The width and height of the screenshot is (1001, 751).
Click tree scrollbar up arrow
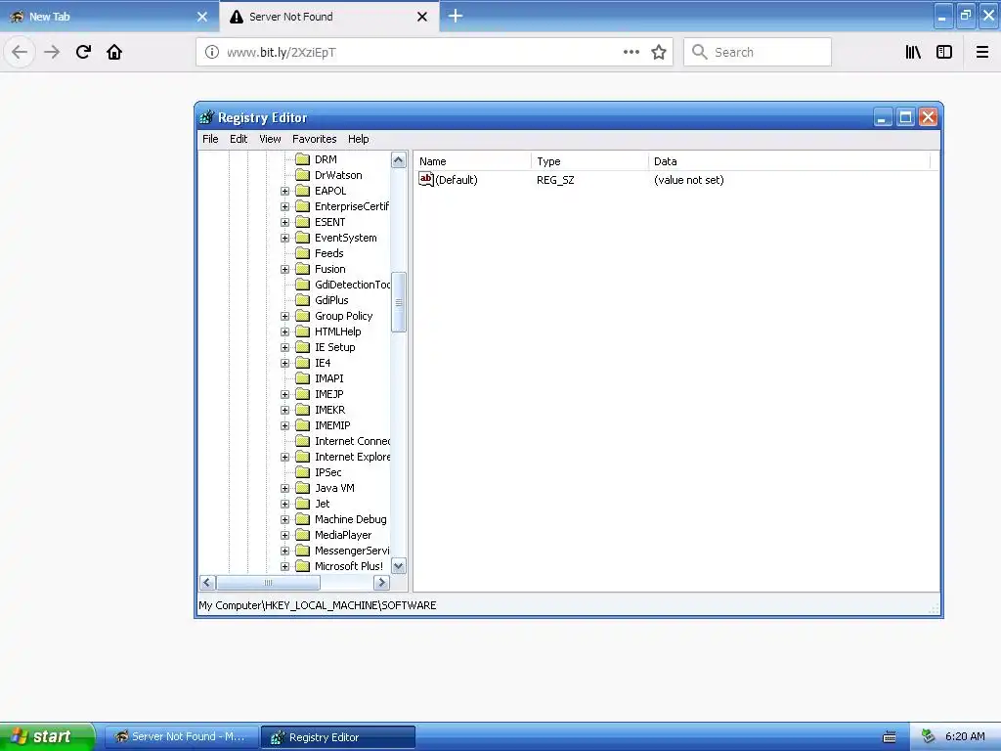399,159
